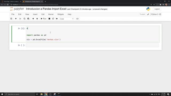This screenshot has width=171, height=96.
Task: Select the In [2] cell prompt
Action: pyautogui.click(x=21, y=29)
